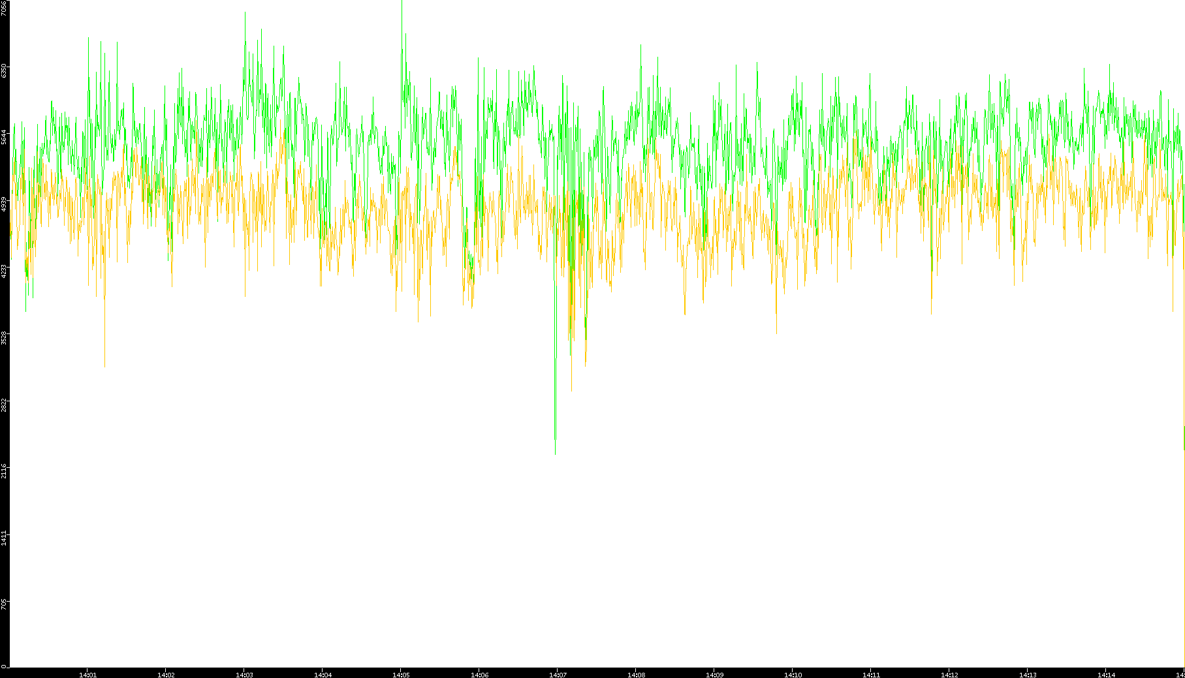Select the 3528 label on the vertical axis
Image resolution: width=1185 pixels, height=678 pixels.
click(x=4, y=337)
